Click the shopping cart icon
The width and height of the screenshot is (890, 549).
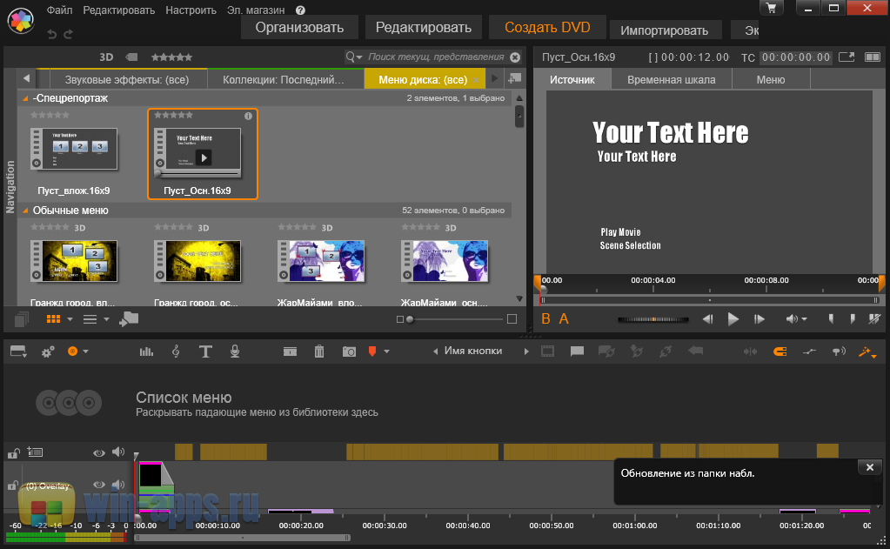(x=770, y=9)
